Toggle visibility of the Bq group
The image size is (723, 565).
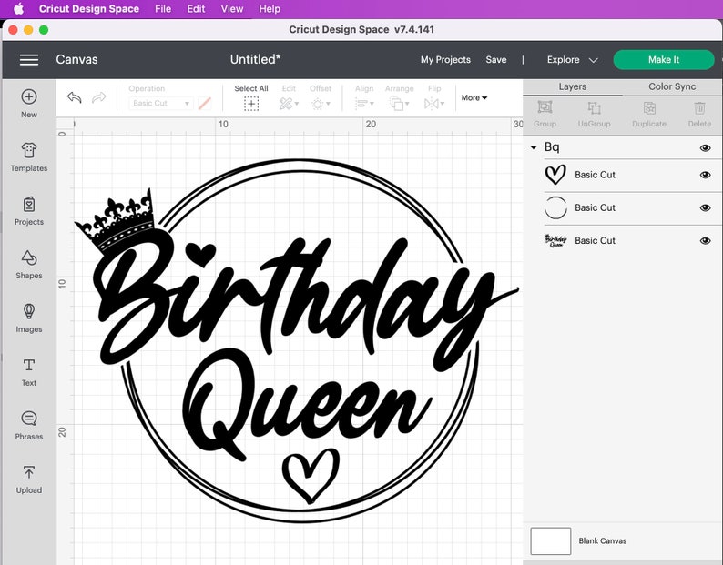click(705, 148)
